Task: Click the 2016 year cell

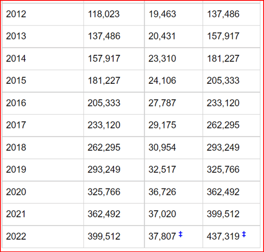Action: [43, 103]
